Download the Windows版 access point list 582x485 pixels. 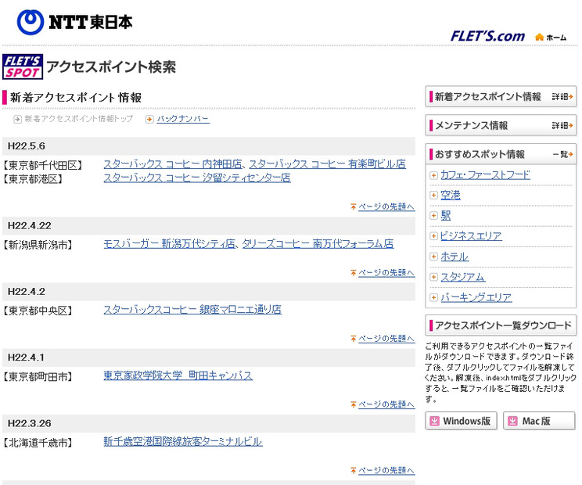click(x=461, y=421)
